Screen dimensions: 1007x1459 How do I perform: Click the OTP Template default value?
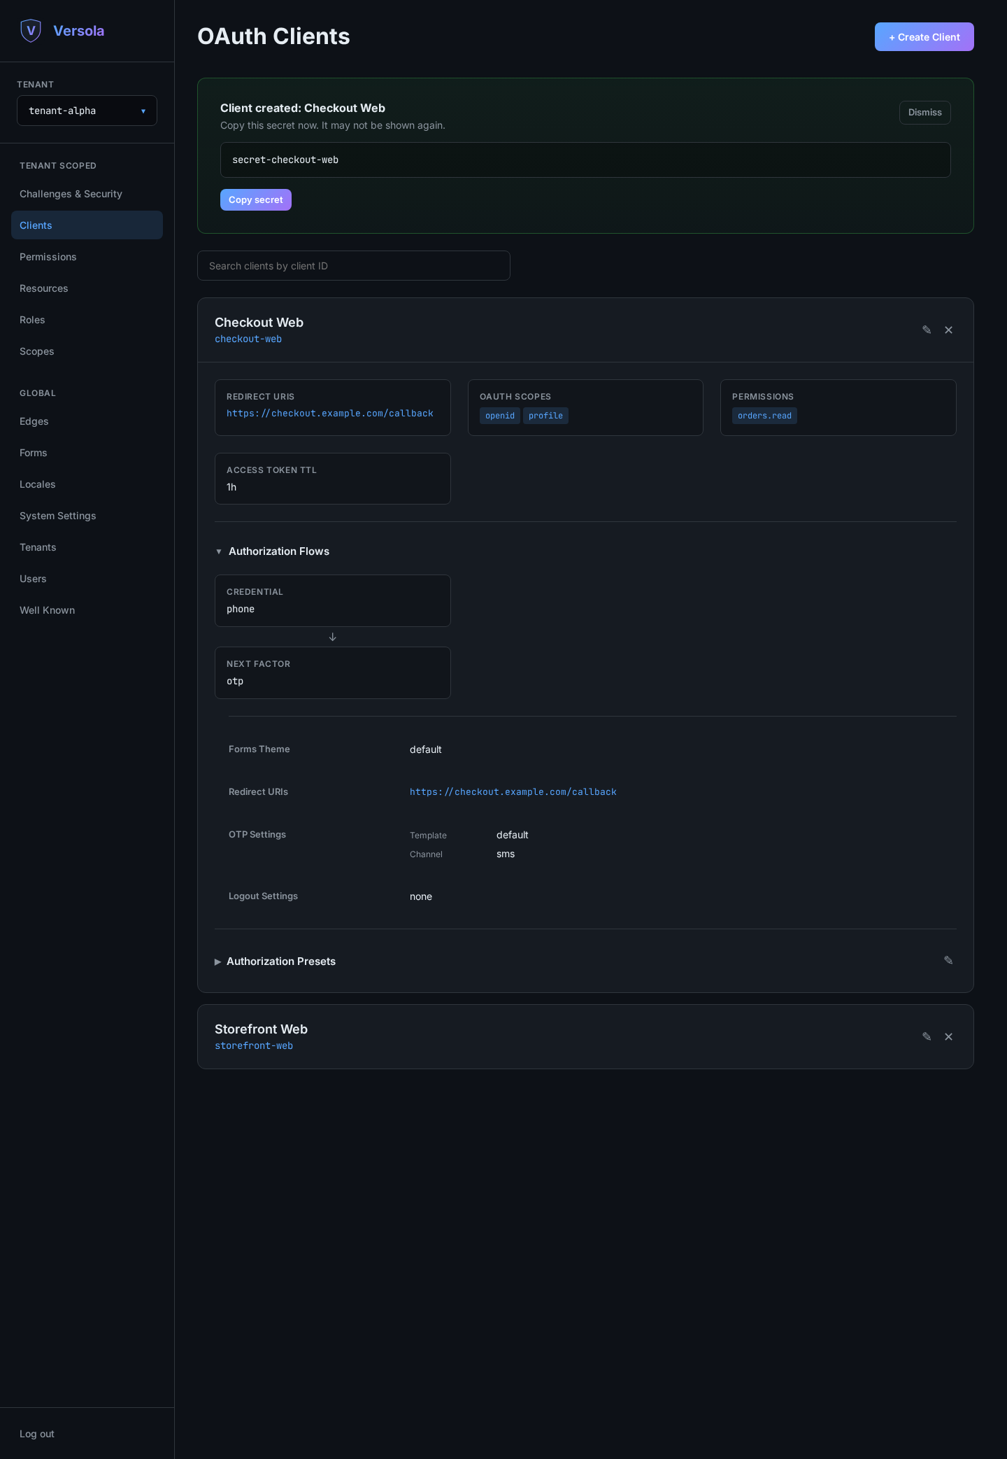coord(513,836)
